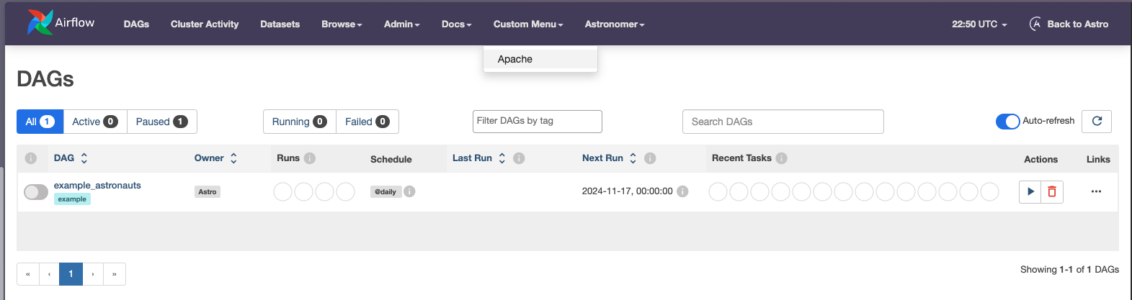The width and height of the screenshot is (1132, 300).
Task: Expand the Browse dropdown menu
Action: point(342,24)
